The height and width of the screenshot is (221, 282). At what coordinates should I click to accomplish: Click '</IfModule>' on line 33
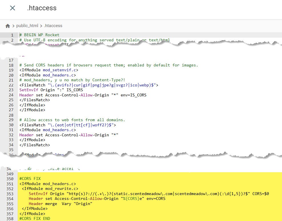click(32, 140)
